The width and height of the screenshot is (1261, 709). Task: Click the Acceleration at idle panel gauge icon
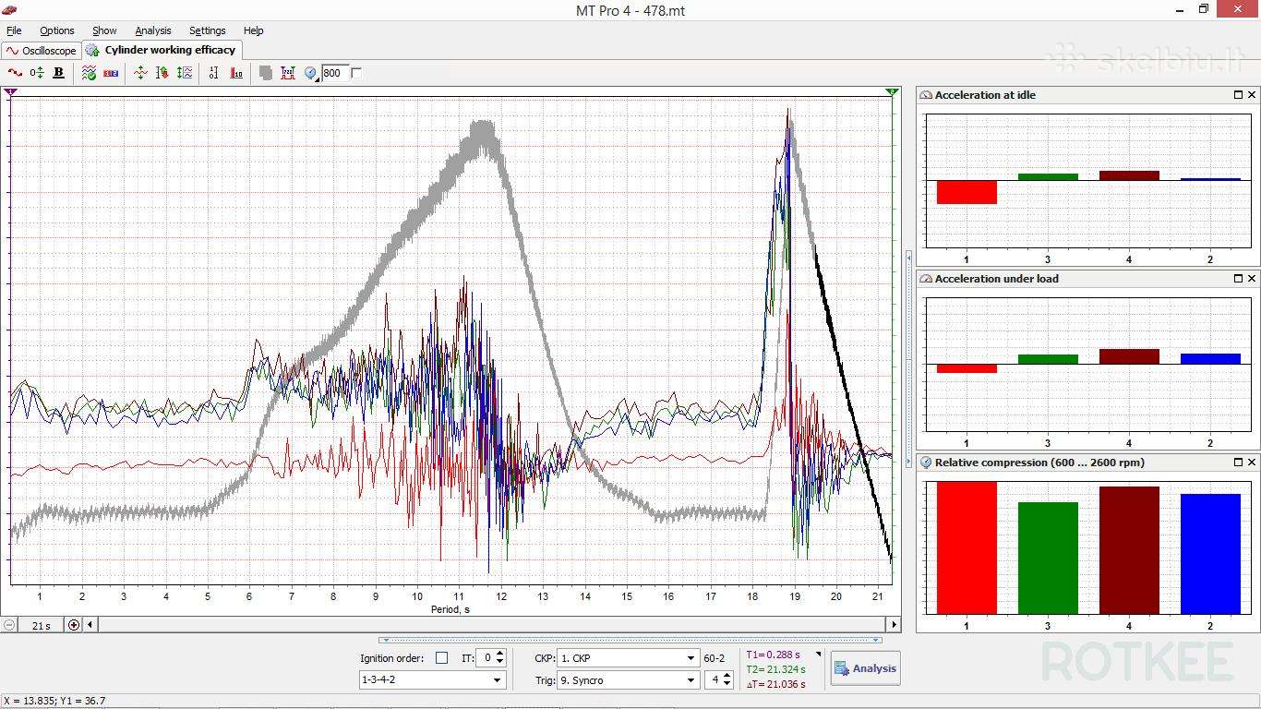coord(926,94)
